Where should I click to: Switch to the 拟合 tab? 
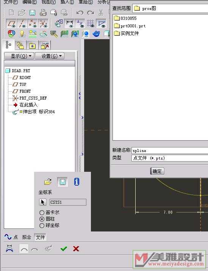pos(27,237)
